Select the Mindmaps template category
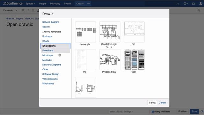This screenshot has width=204, height=115. (x=47, y=55)
